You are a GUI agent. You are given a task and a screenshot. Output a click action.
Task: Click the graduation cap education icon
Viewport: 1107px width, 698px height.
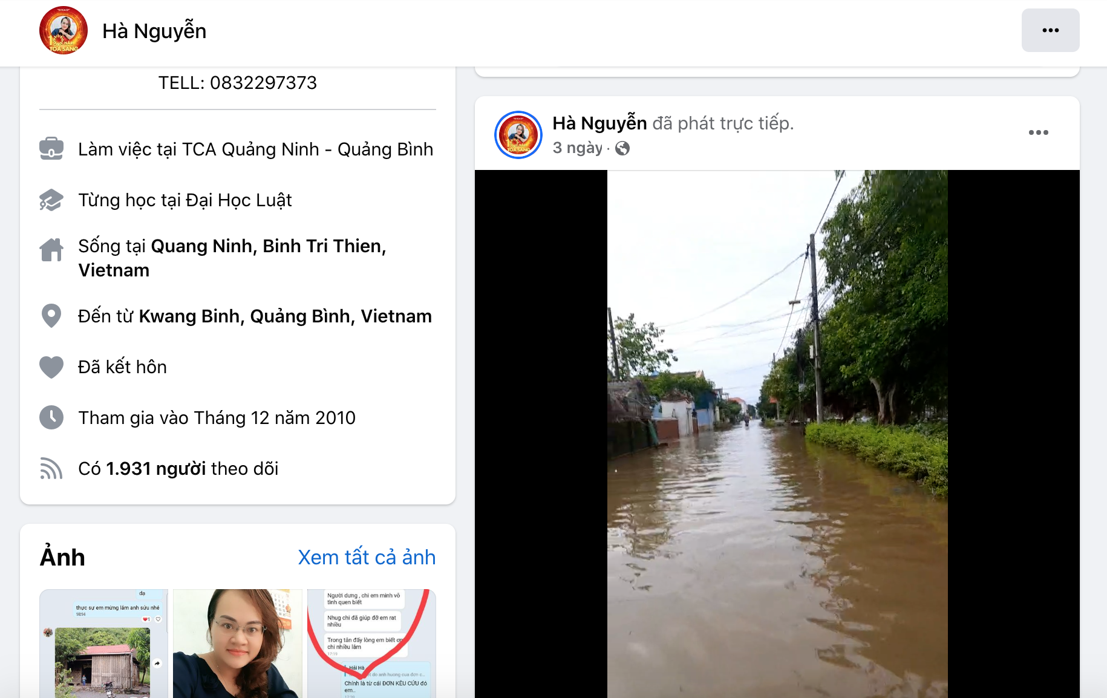[51, 200]
